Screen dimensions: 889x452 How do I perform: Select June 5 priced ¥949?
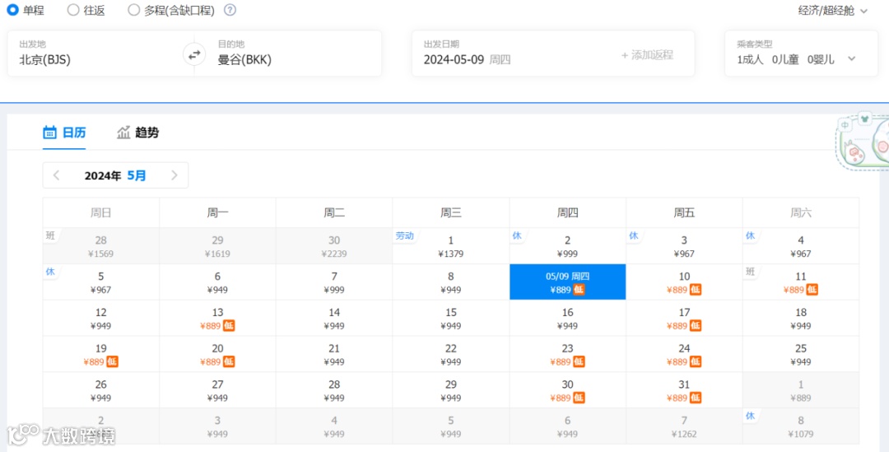(x=451, y=426)
